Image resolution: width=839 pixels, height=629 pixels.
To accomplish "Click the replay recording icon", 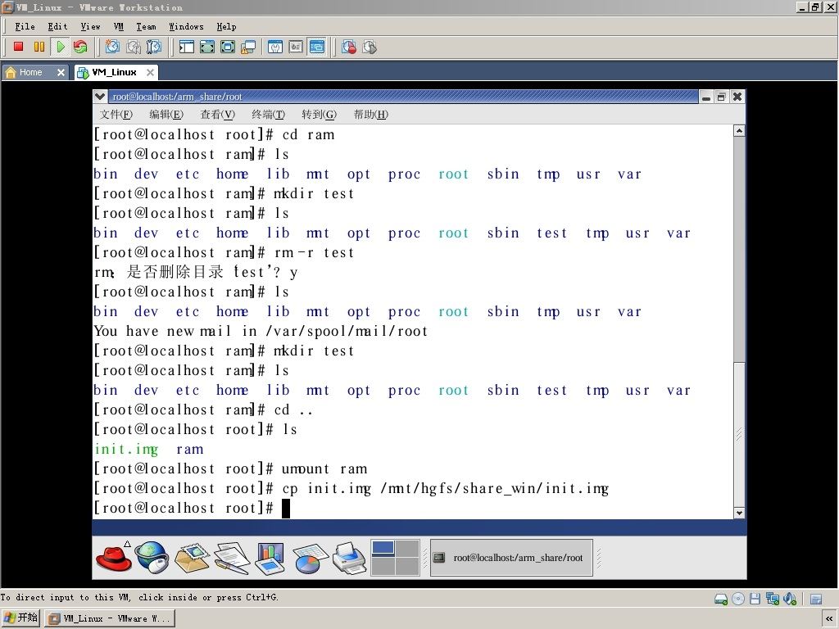I will 370,47.
